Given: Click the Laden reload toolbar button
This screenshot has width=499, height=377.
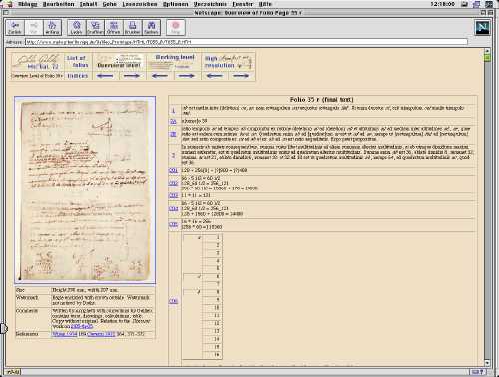Looking at the screenshot, I should (x=76, y=28).
